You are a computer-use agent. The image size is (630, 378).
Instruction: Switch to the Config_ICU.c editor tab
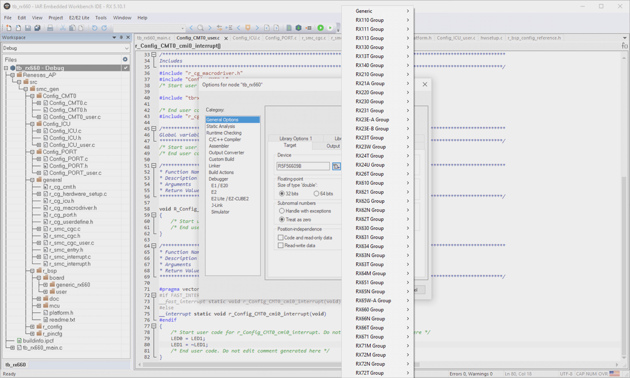[x=246, y=38]
